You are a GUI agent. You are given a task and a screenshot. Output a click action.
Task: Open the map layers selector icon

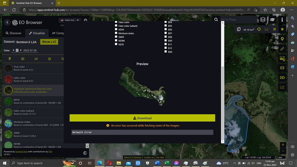(x=263, y=20)
